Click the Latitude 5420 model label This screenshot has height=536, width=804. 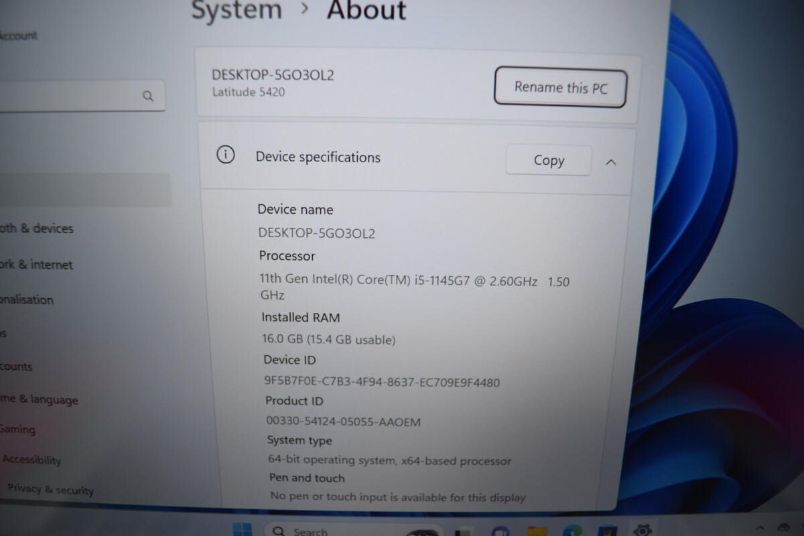249,92
